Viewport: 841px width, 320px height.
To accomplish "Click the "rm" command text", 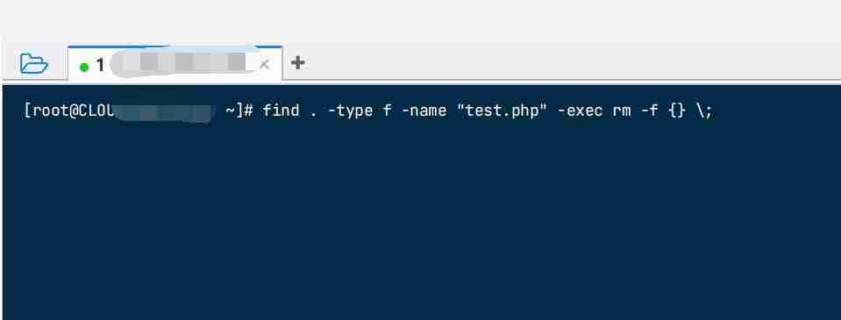I will click(x=622, y=112).
